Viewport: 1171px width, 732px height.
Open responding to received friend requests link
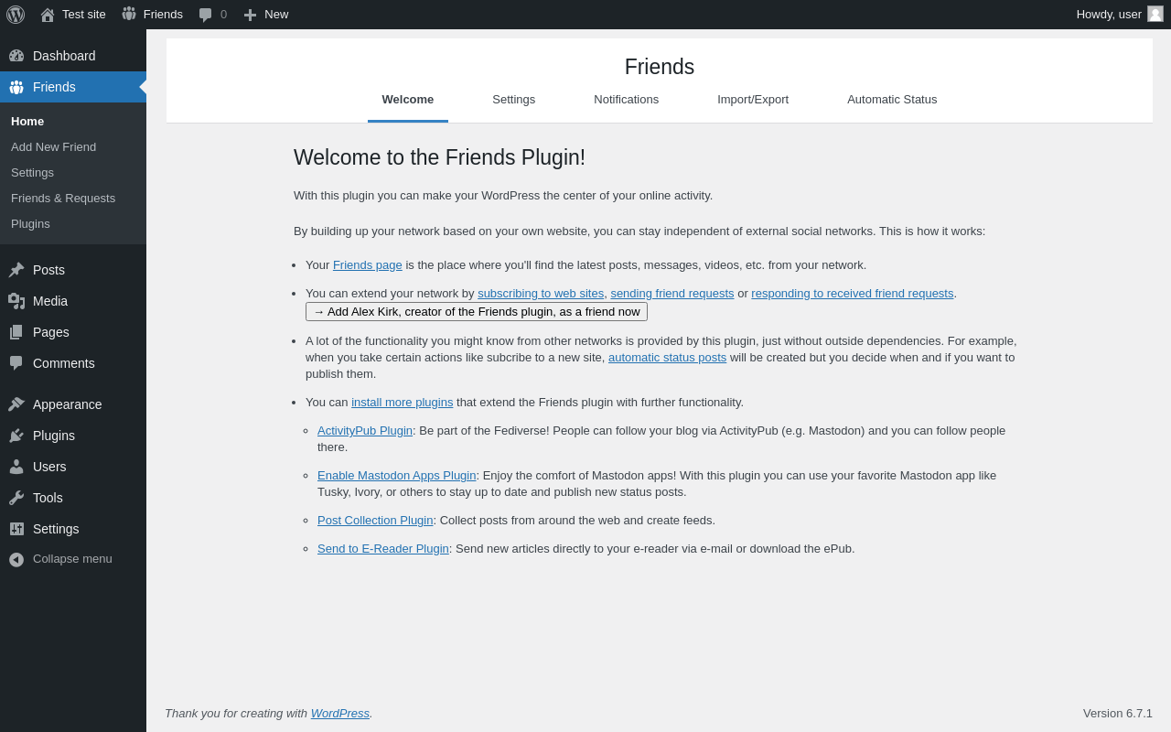tap(853, 294)
